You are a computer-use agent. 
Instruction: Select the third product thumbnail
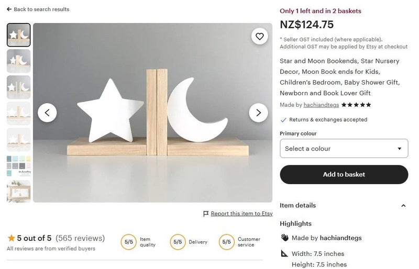pyautogui.click(x=18, y=87)
